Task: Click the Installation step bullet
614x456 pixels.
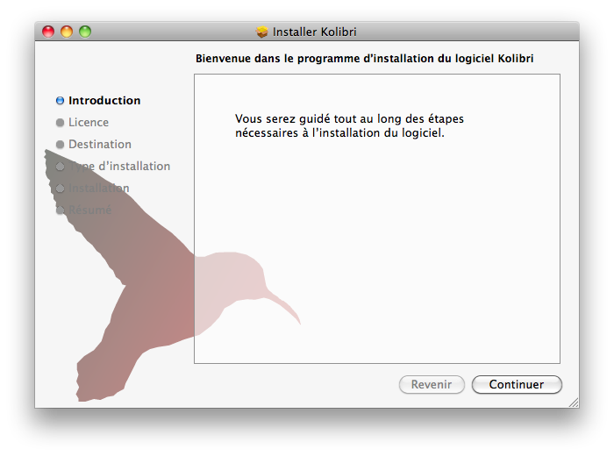Action: click(60, 189)
